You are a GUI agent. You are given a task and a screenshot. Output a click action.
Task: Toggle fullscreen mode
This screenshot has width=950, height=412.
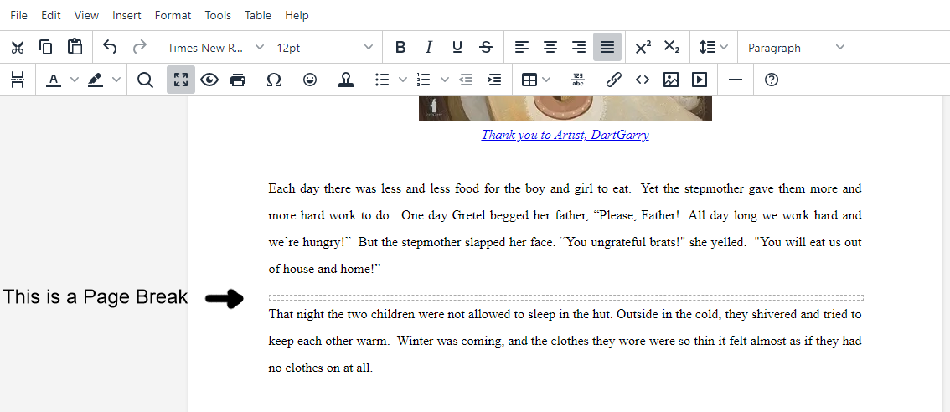(x=181, y=80)
